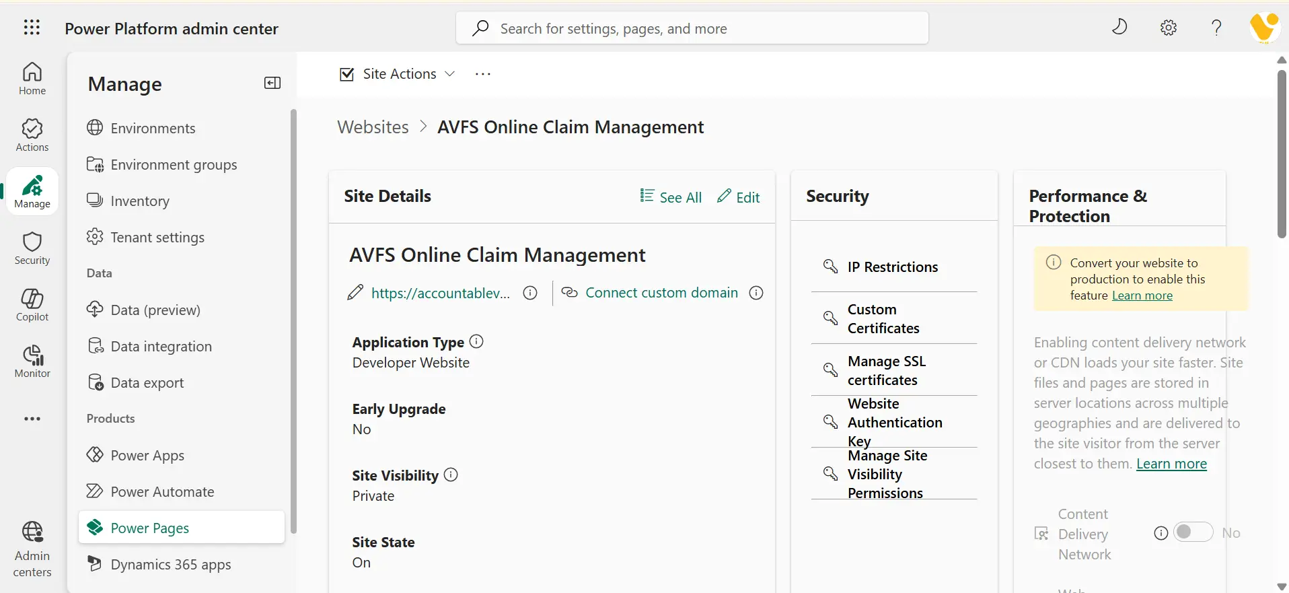Click See All site details
This screenshot has width=1289, height=593.
pyautogui.click(x=671, y=197)
